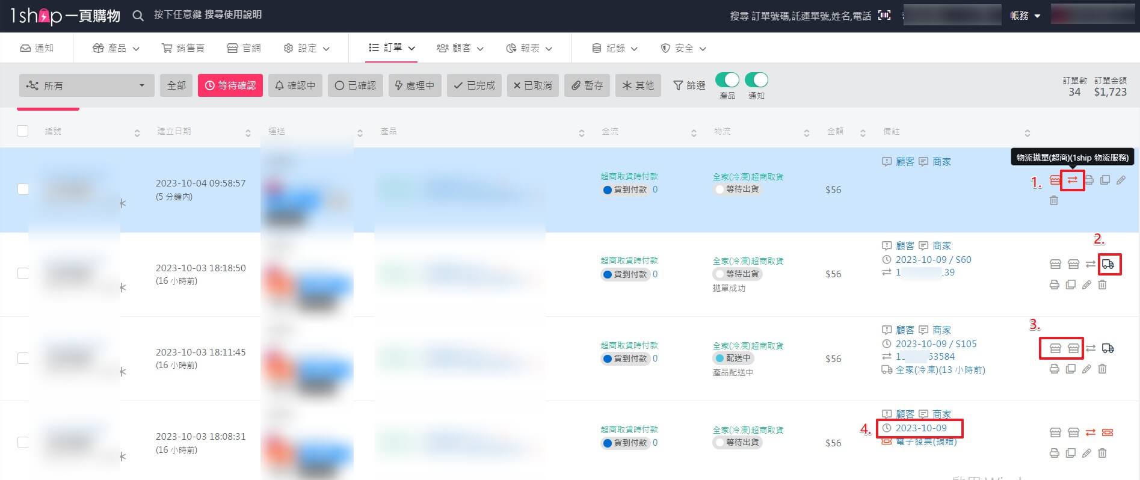The image size is (1140, 480).
Task: Click the magnifier search icon beside the logo
Action: [138, 16]
